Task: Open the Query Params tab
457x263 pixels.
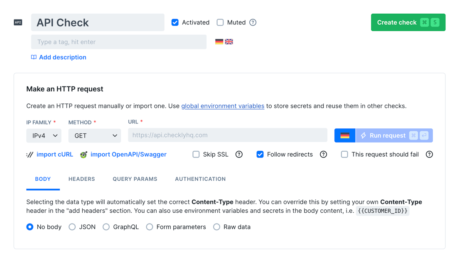Action: click(x=135, y=179)
